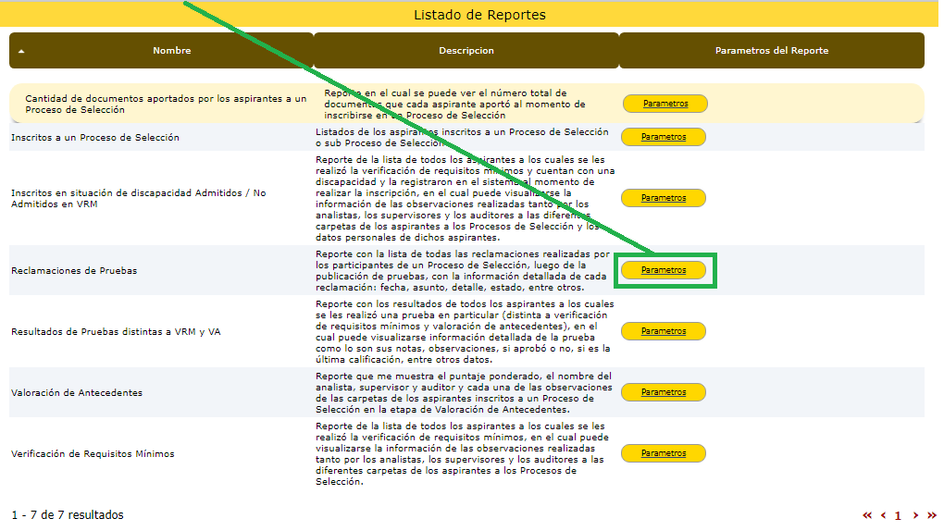Open Parametros for Reclamaciones de Pruebas
This screenshot has width=944, height=531.
(x=664, y=270)
